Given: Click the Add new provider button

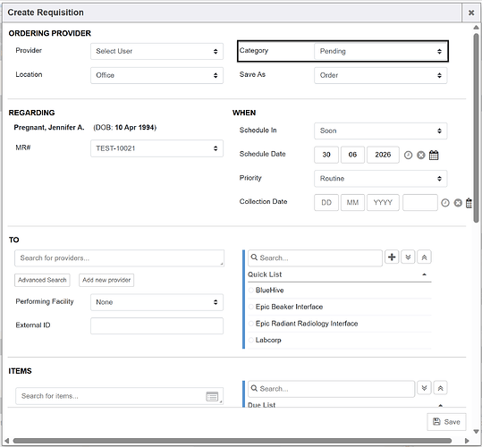Looking at the screenshot, I should pyautogui.click(x=106, y=280).
